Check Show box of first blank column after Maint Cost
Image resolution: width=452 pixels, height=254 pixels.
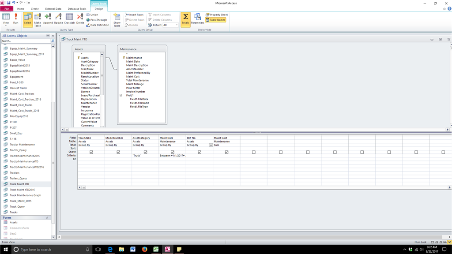254,152
